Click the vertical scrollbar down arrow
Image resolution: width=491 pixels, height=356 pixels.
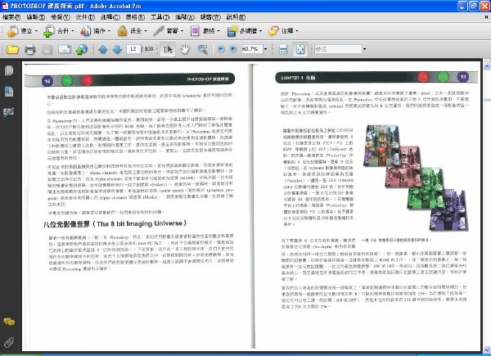(487, 349)
